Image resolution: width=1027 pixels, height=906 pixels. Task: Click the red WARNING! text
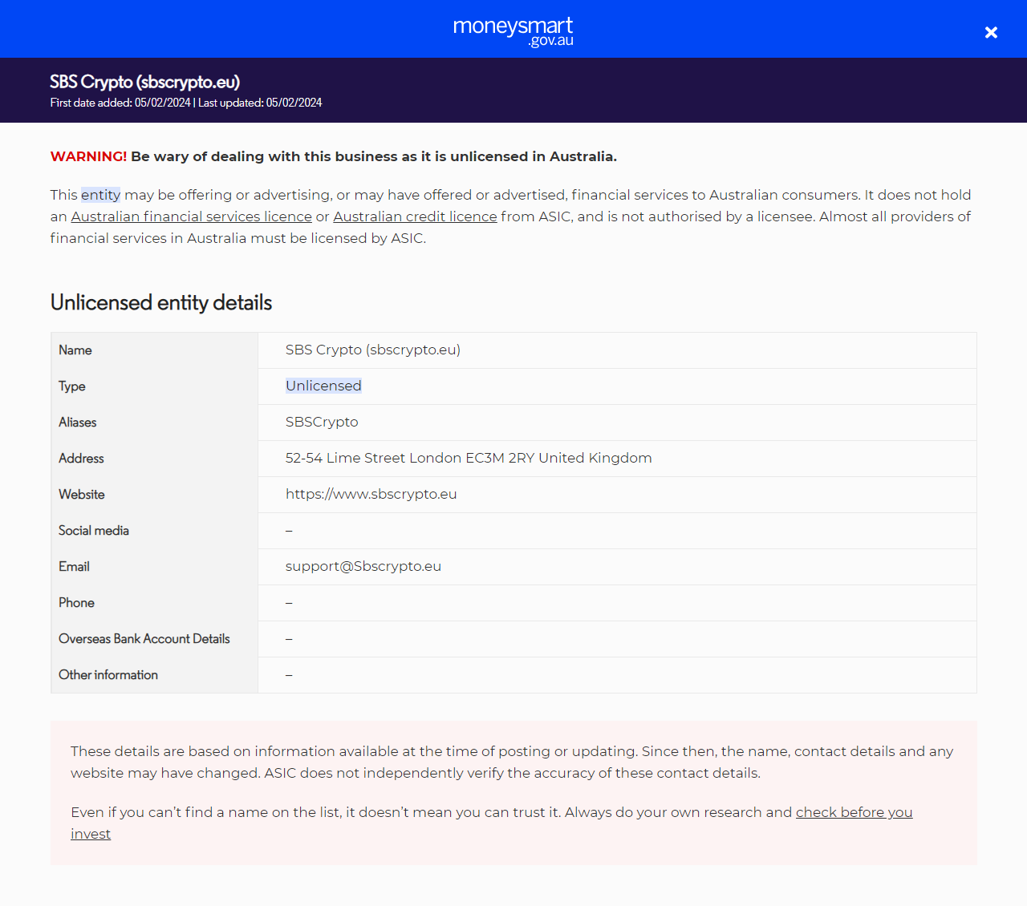tap(88, 156)
